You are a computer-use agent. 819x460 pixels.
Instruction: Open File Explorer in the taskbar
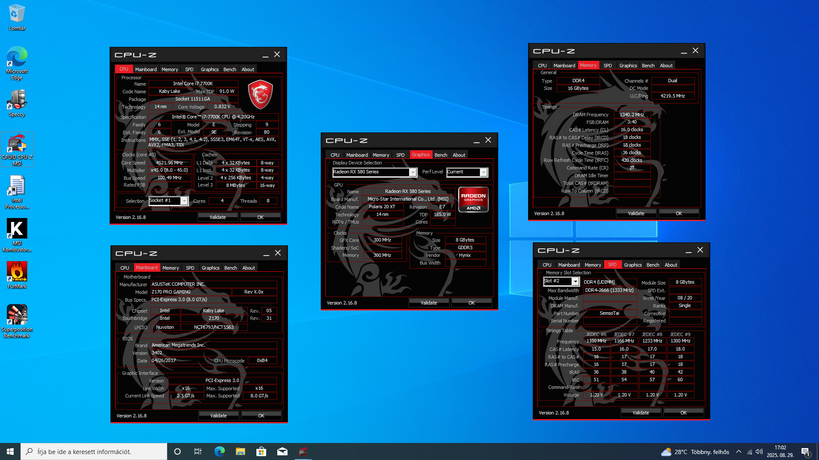(x=240, y=451)
